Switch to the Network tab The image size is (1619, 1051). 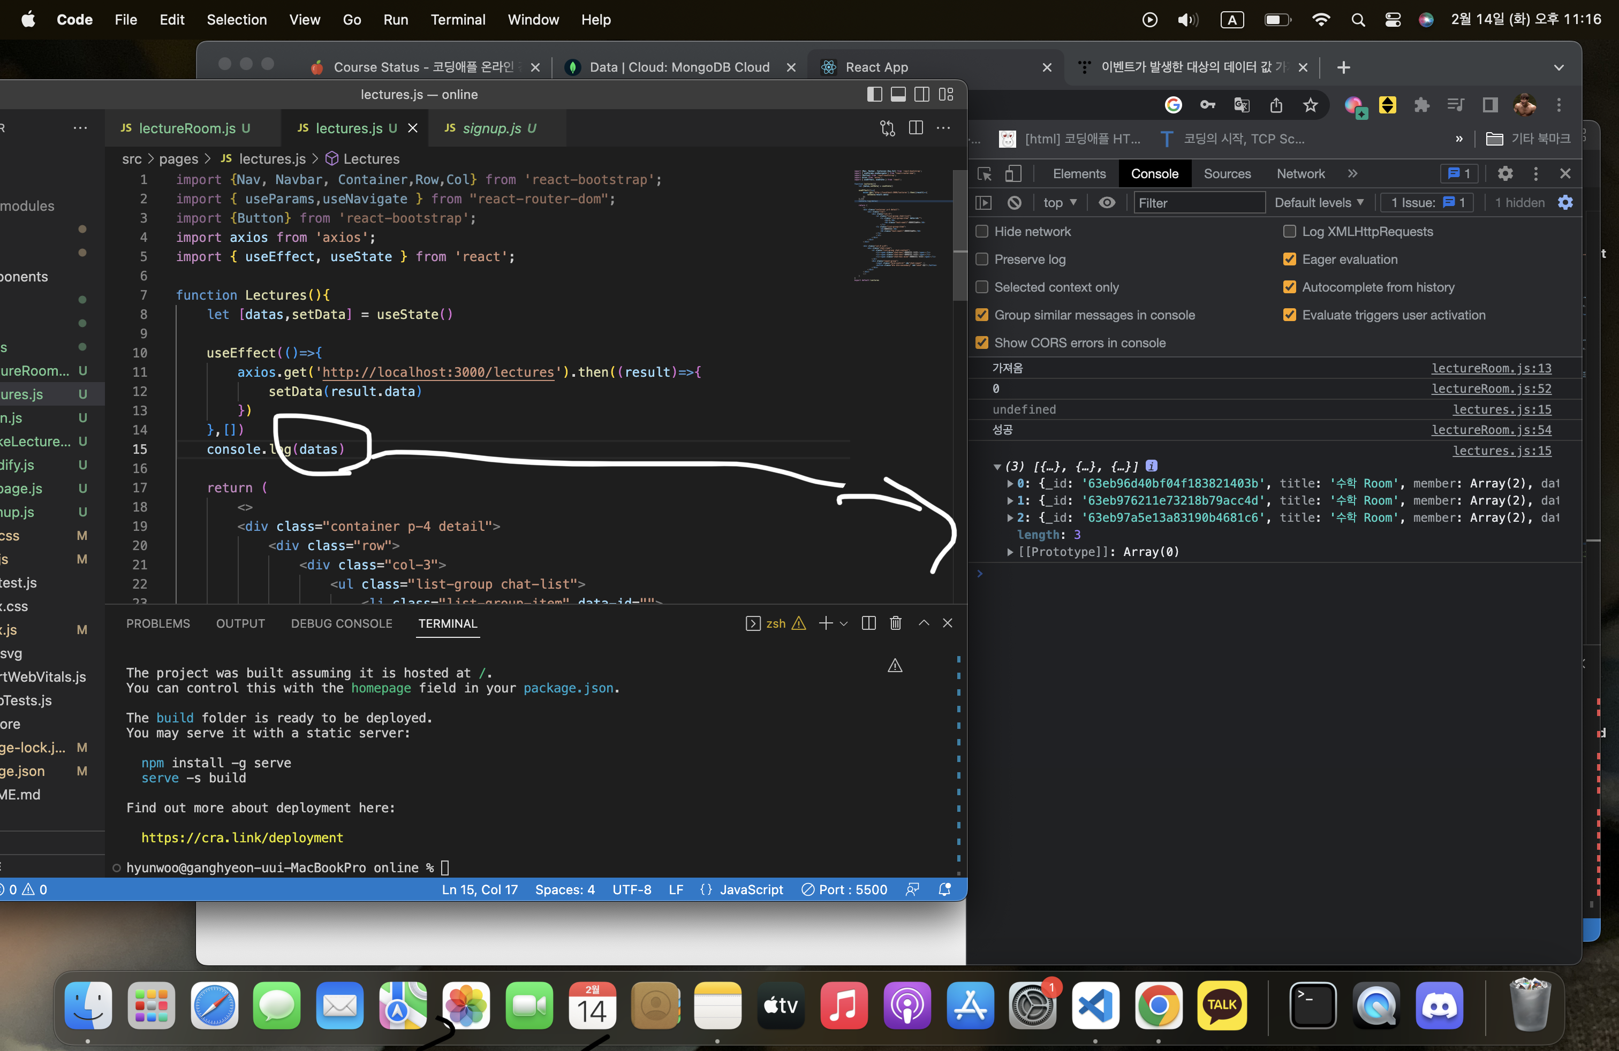(1300, 173)
